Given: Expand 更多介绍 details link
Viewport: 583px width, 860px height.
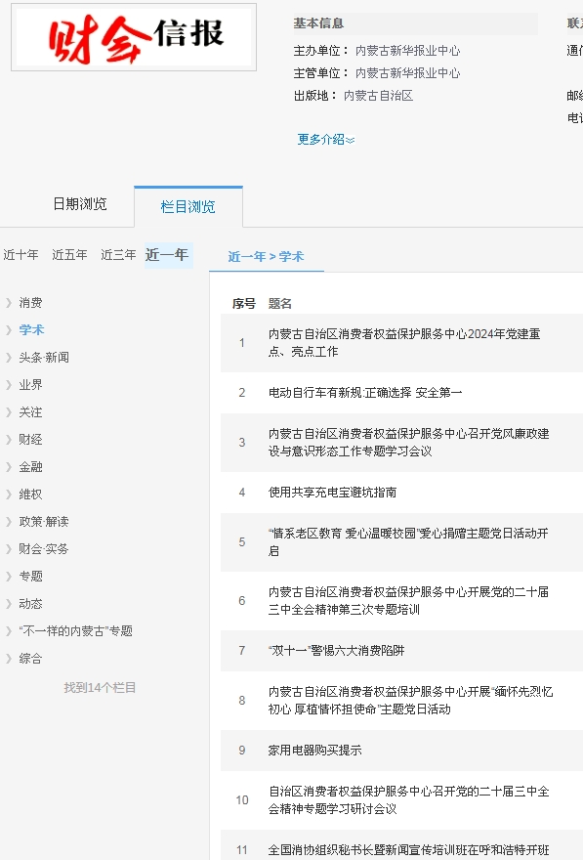Looking at the screenshot, I should tap(326, 140).
